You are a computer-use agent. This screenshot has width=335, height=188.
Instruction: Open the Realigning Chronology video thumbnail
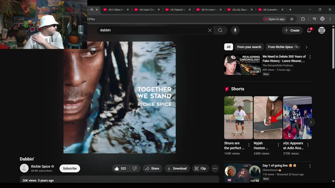point(242,64)
